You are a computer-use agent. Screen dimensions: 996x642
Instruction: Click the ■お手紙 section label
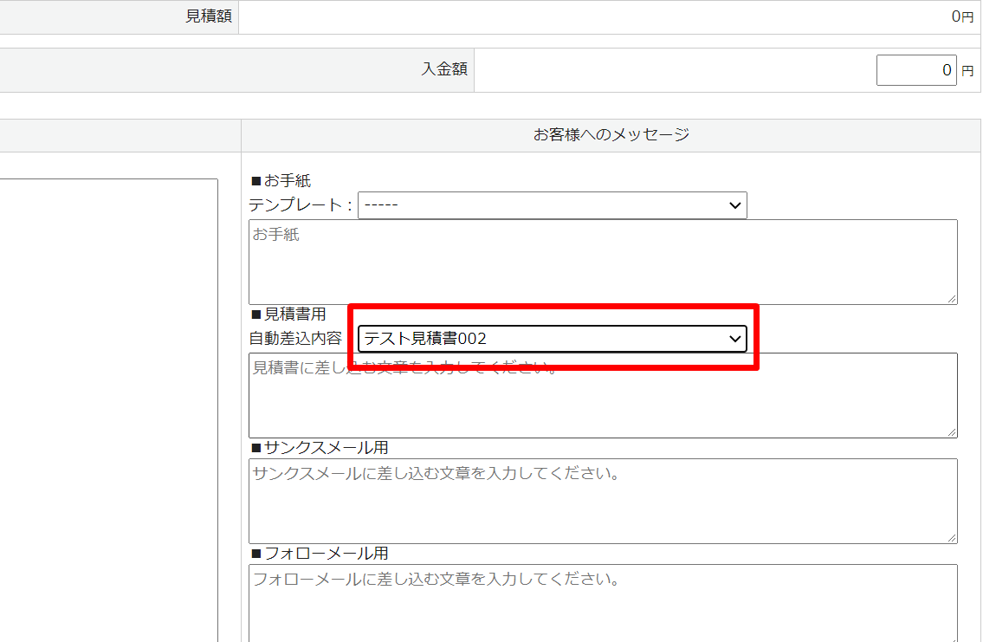pyautogui.click(x=281, y=181)
